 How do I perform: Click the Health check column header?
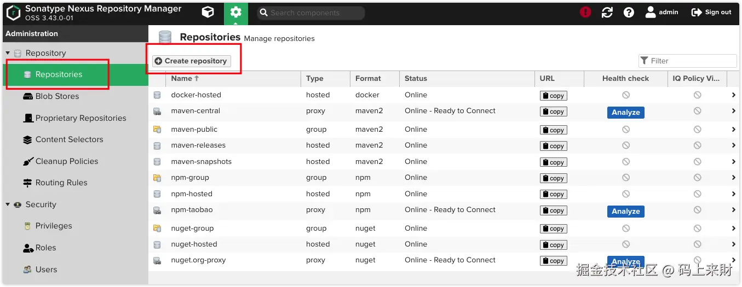(x=626, y=78)
